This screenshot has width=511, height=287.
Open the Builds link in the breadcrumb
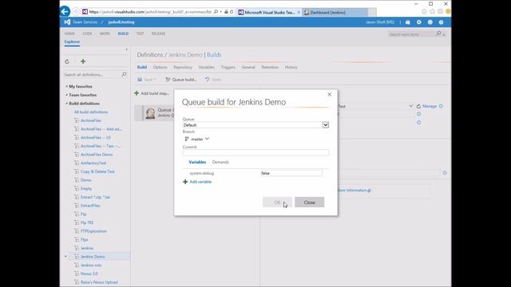[x=214, y=55]
